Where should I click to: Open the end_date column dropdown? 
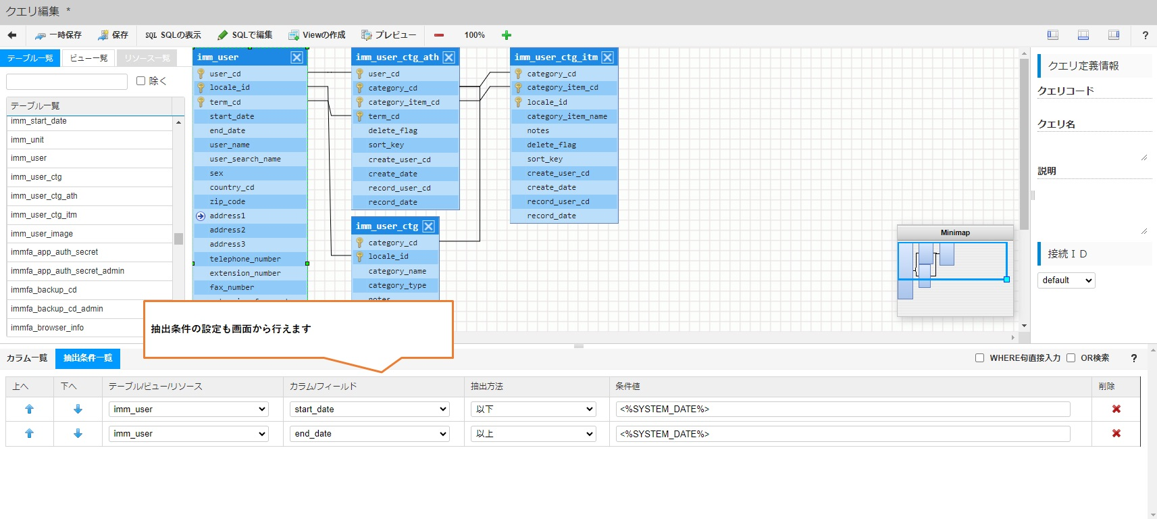tap(371, 434)
